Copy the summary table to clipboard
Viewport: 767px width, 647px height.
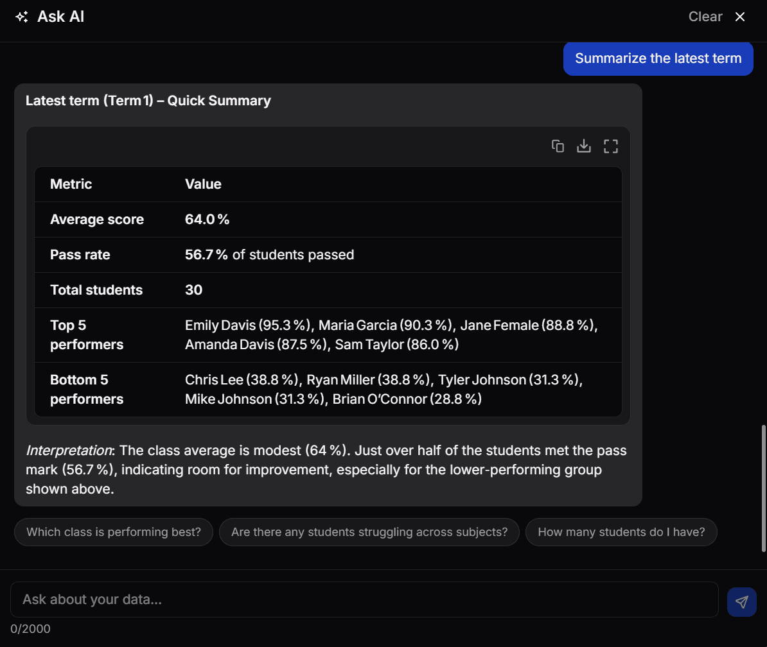click(558, 146)
